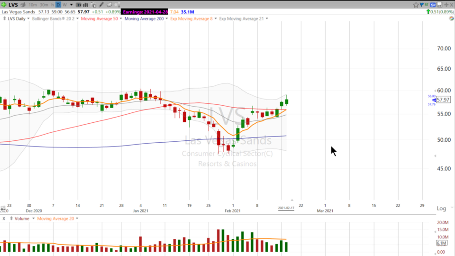Click the favorite star icon
This screenshot has width=455, height=256.
[x=416, y=5]
